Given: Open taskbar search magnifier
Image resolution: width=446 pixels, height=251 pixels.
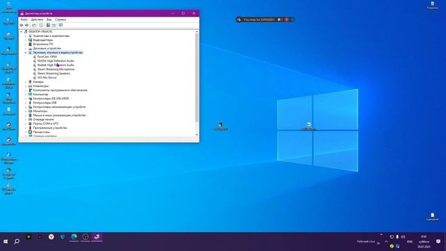Looking at the screenshot, I should pos(17,242).
